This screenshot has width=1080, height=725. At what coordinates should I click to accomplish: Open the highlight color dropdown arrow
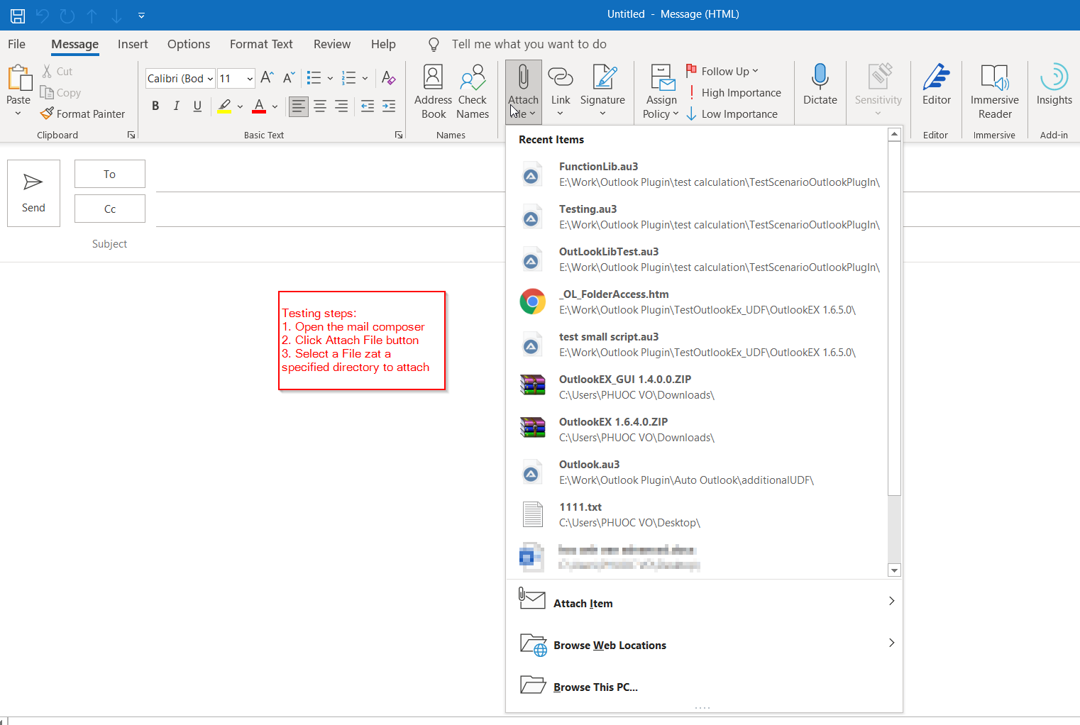tap(240, 106)
